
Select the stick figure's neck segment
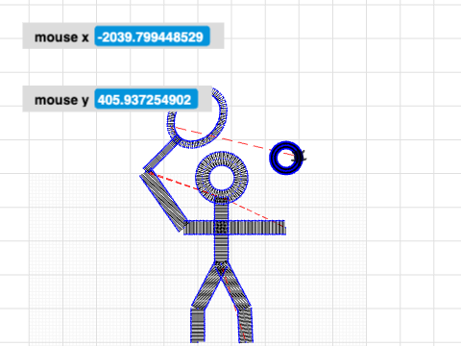coord(221,209)
